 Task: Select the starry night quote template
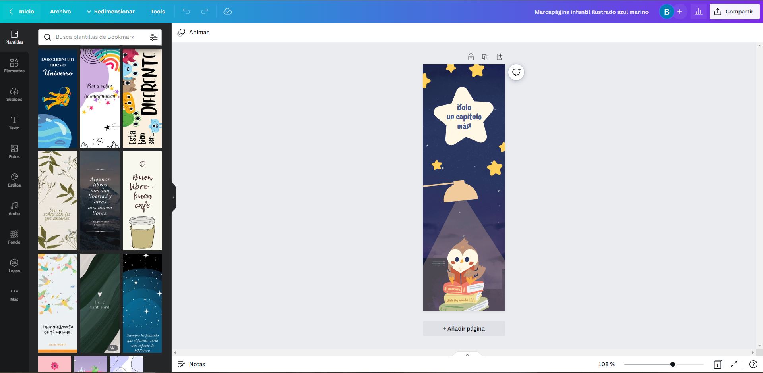coord(142,303)
